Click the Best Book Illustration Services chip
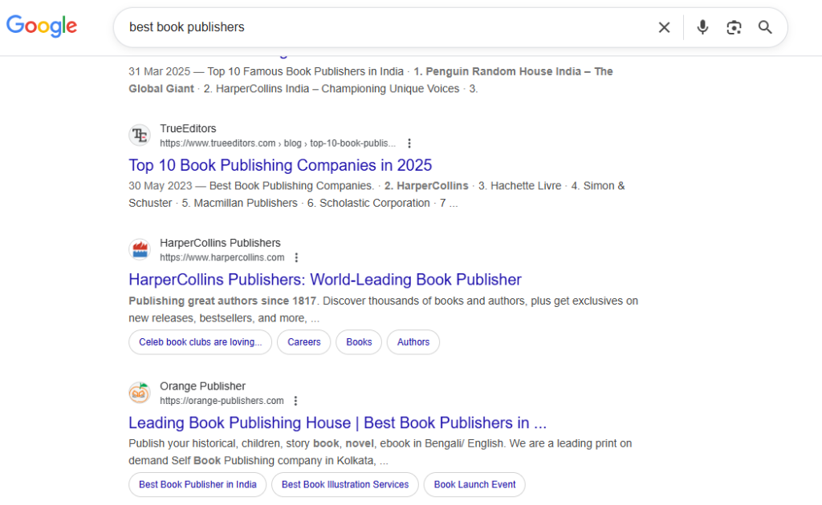 tap(345, 485)
